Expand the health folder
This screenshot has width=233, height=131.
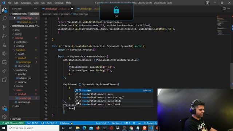click(x=21, y=54)
